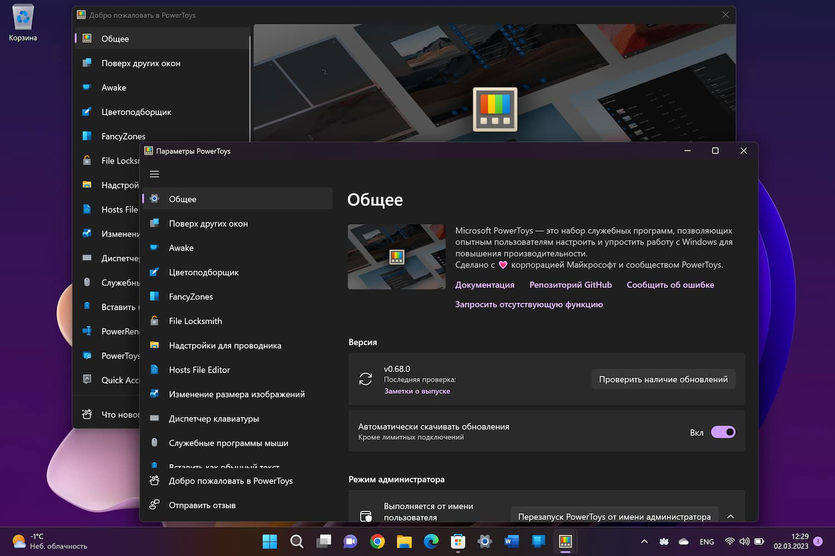The width and height of the screenshot is (835, 556).
Task: Show hidden system tray icons
Action: (644, 541)
